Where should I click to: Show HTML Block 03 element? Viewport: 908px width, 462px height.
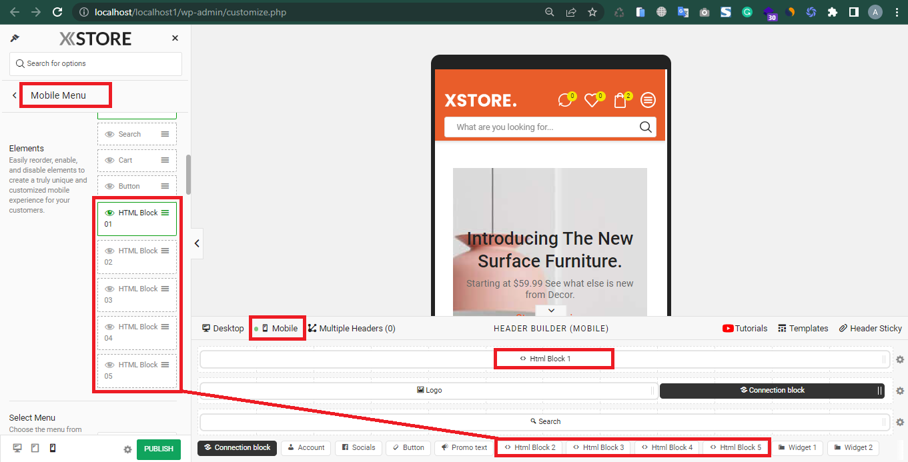click(110, 289)
